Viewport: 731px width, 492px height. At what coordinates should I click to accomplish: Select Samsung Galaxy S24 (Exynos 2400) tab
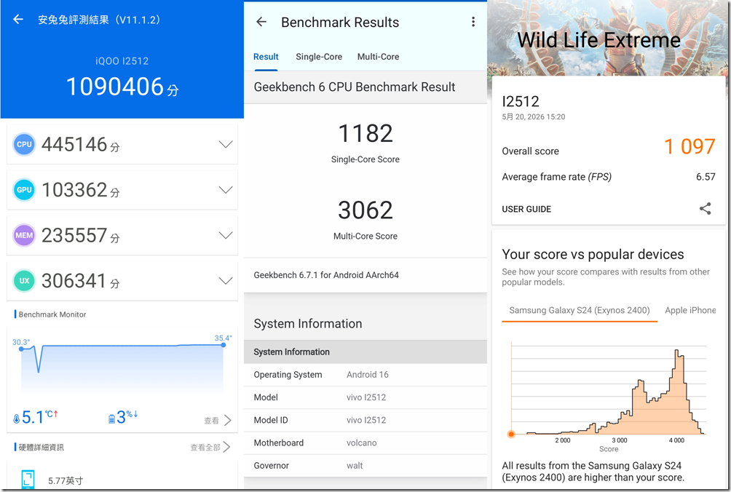(x=580, y=310)
